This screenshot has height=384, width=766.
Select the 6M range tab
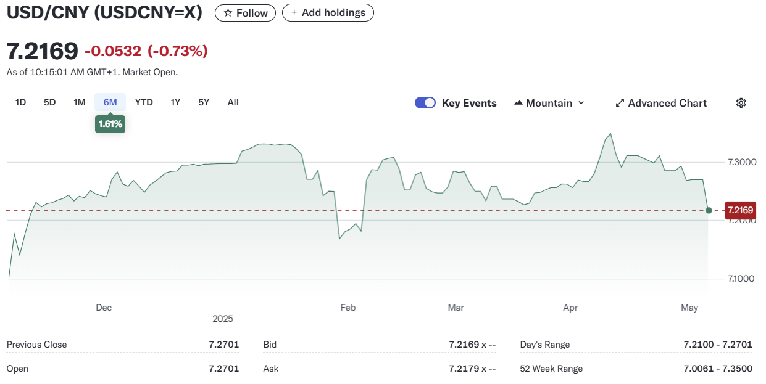110,102
